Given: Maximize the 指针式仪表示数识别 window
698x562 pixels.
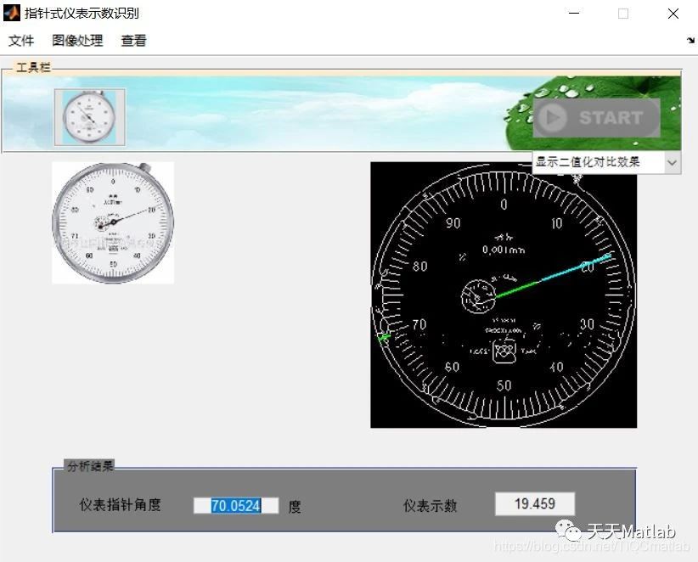Looking at the screenshot, I should click(623, 14).
